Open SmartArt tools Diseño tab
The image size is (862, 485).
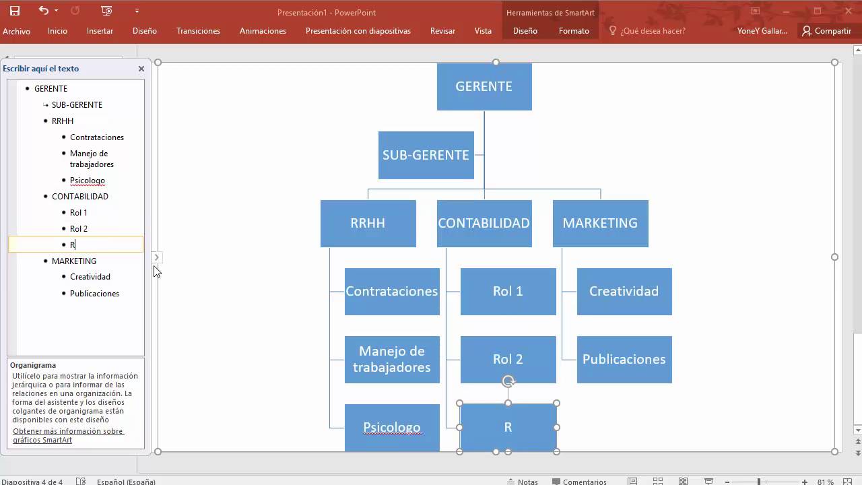click(525, 31)
